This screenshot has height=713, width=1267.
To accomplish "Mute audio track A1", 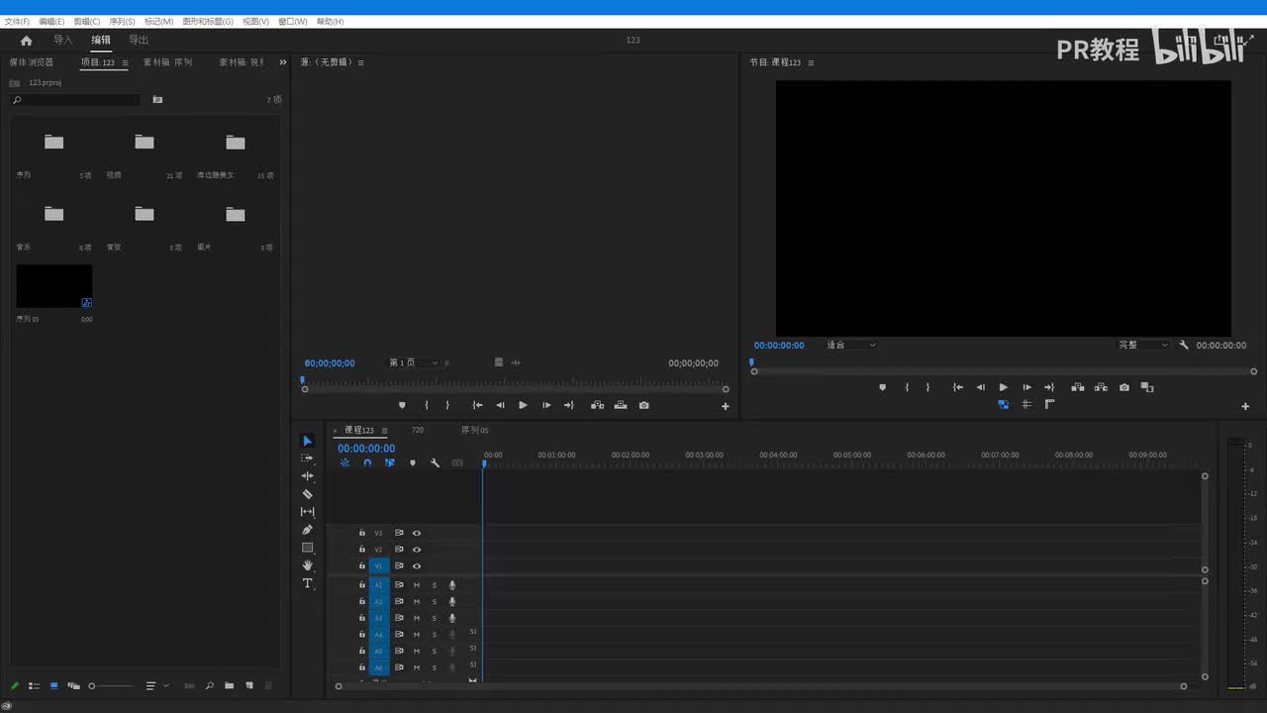I will tap(417, 585).
